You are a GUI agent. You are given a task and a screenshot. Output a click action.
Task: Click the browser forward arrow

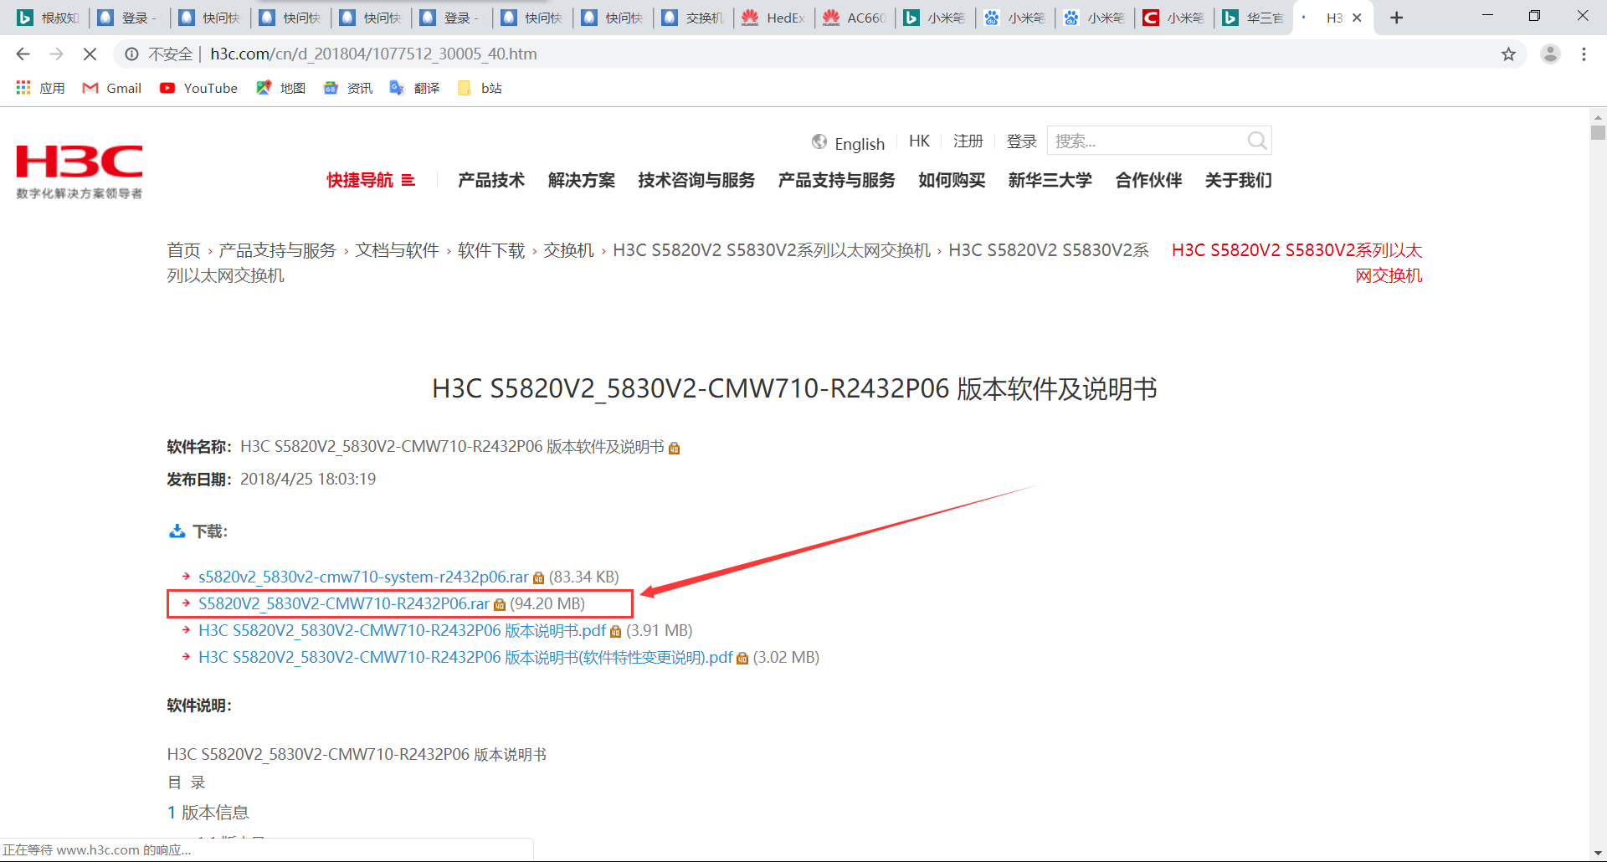pos(56,54)
